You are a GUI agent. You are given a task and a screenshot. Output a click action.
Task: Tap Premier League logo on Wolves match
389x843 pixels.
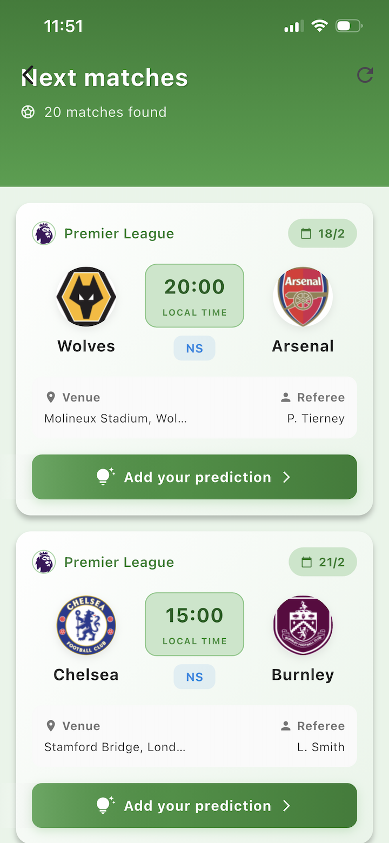[44, 233]
